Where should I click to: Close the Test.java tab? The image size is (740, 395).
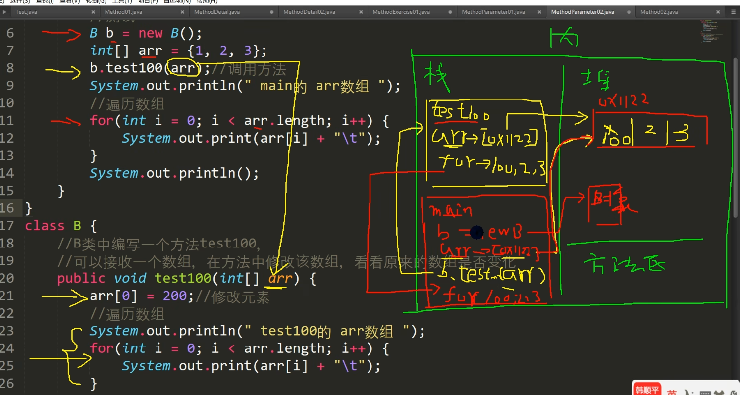[93, 12]
